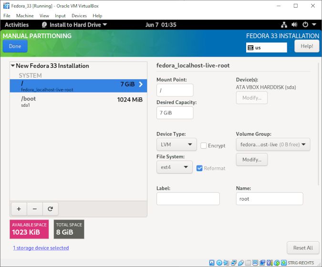Screen dimensions: 322x267
Task: Toggle the Reformat checkbox
Action: [200, 168]
